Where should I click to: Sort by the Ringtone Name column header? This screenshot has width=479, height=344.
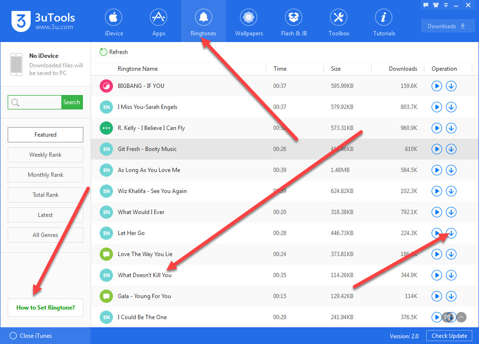[x=138, y=69]
